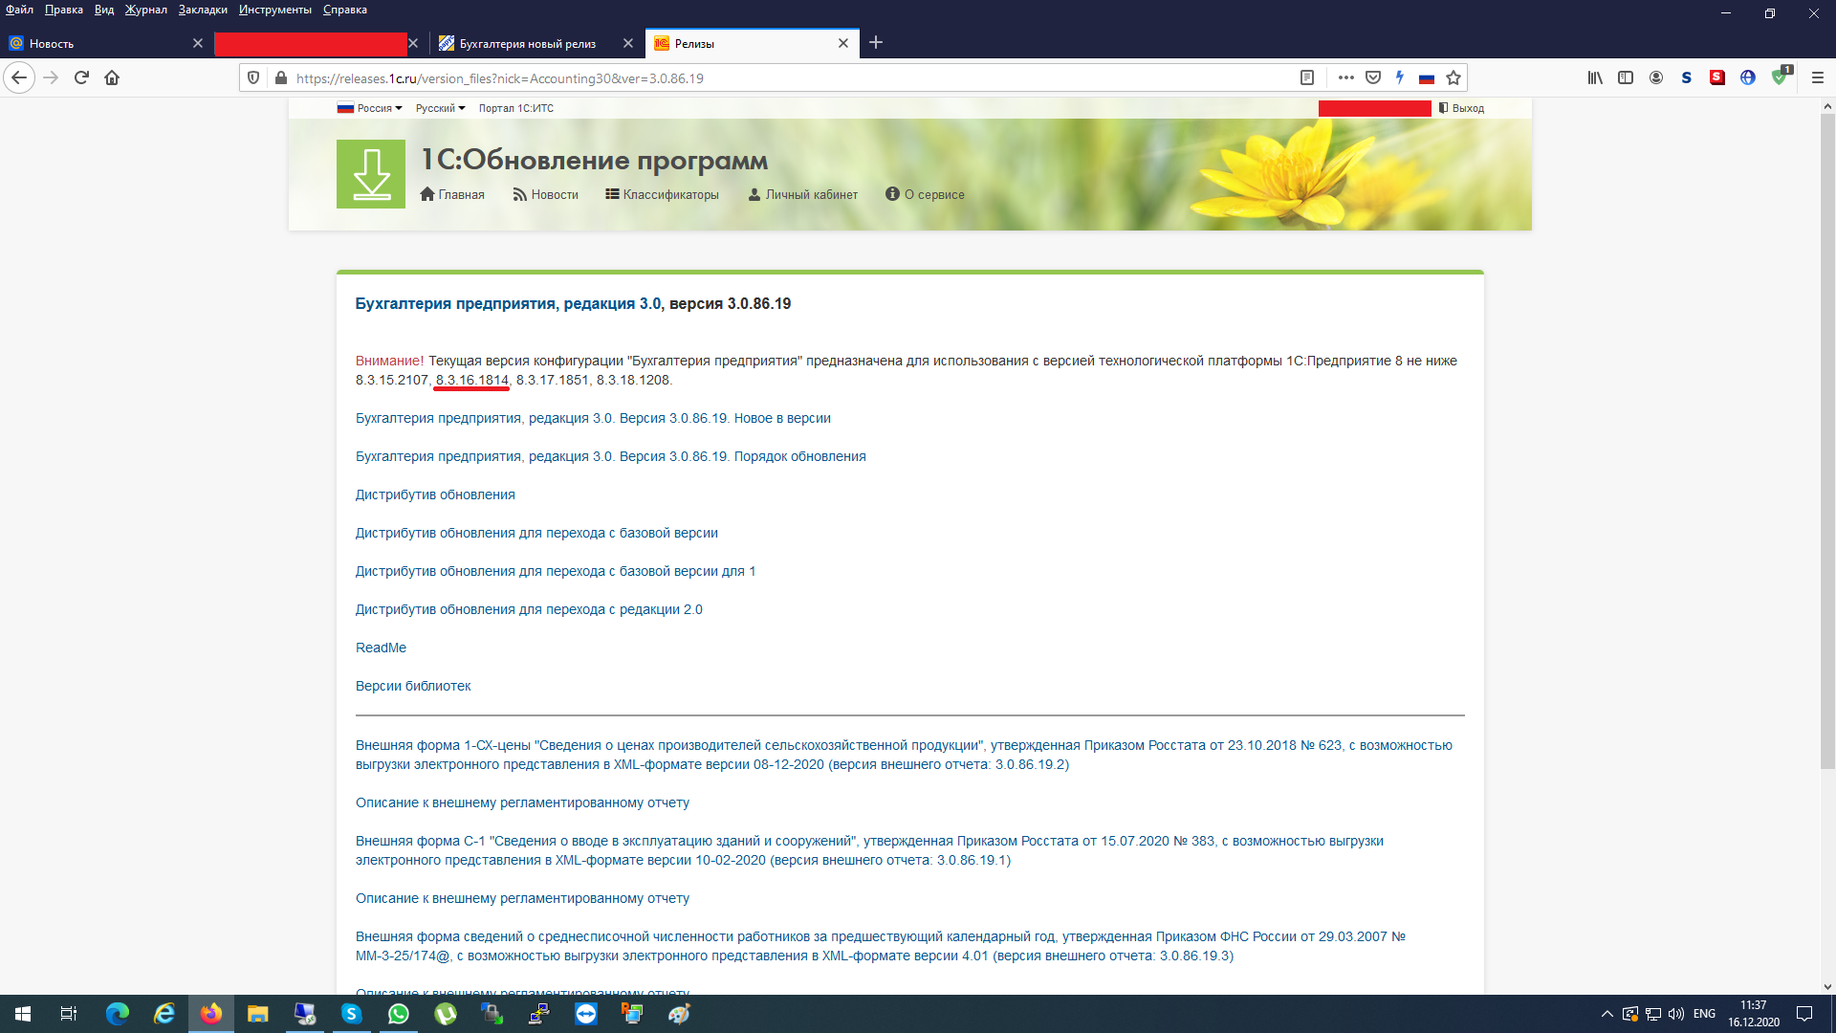Open the Закладки menu

[203, 10]
